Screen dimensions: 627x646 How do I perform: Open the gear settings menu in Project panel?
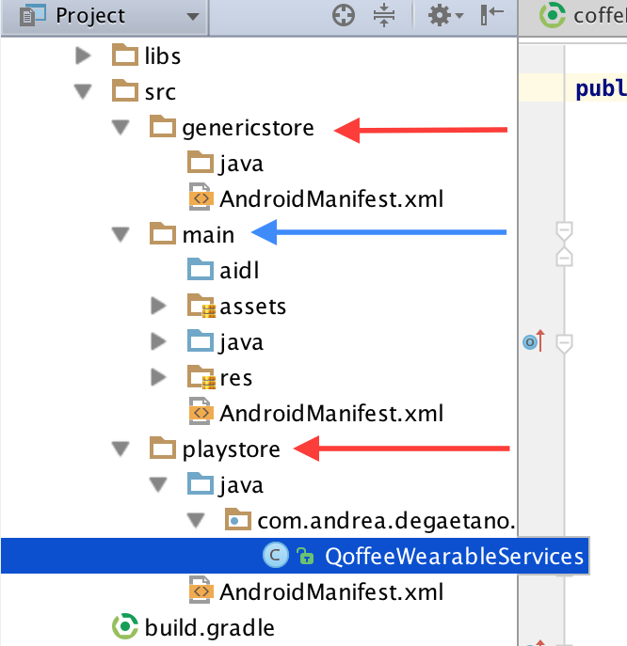(445, 16)
